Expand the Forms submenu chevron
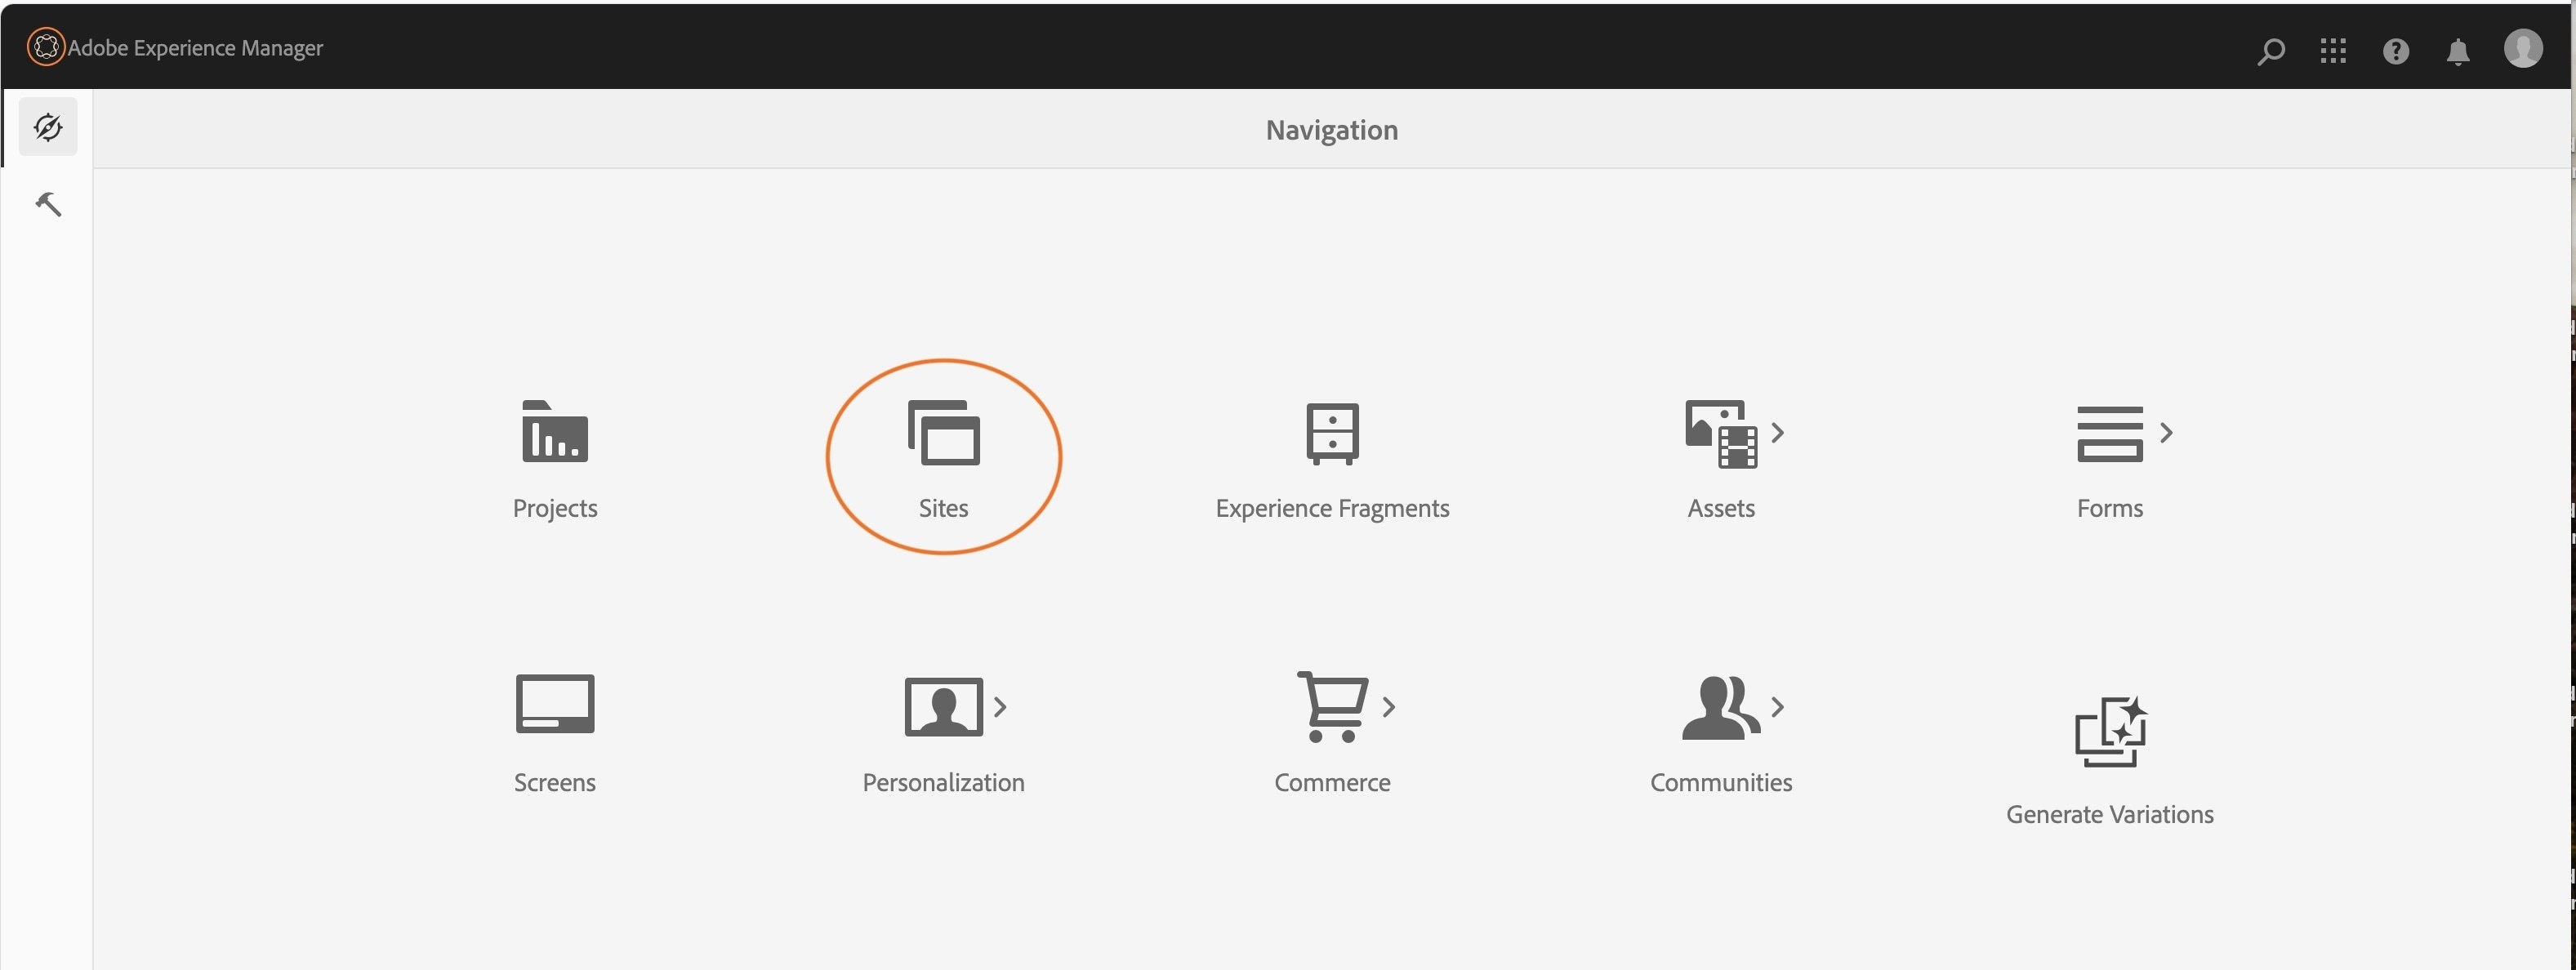 (2166, 432)
